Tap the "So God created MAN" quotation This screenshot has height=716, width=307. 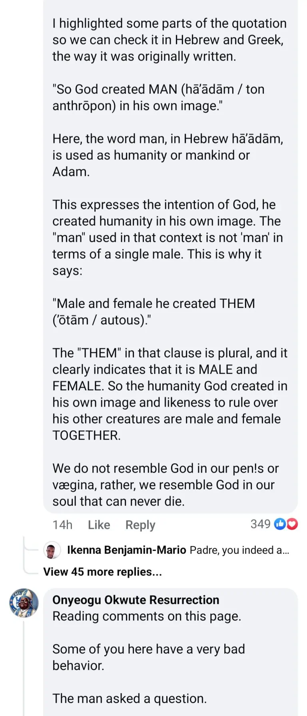pyautogui.click(x=158, y=97)
